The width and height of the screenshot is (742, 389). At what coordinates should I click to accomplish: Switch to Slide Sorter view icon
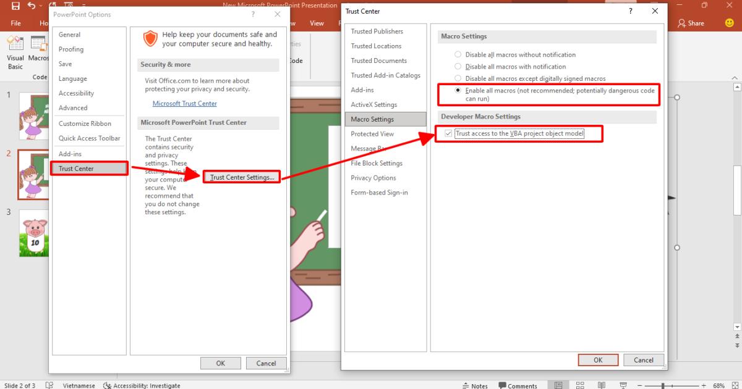tap(580, 385)
